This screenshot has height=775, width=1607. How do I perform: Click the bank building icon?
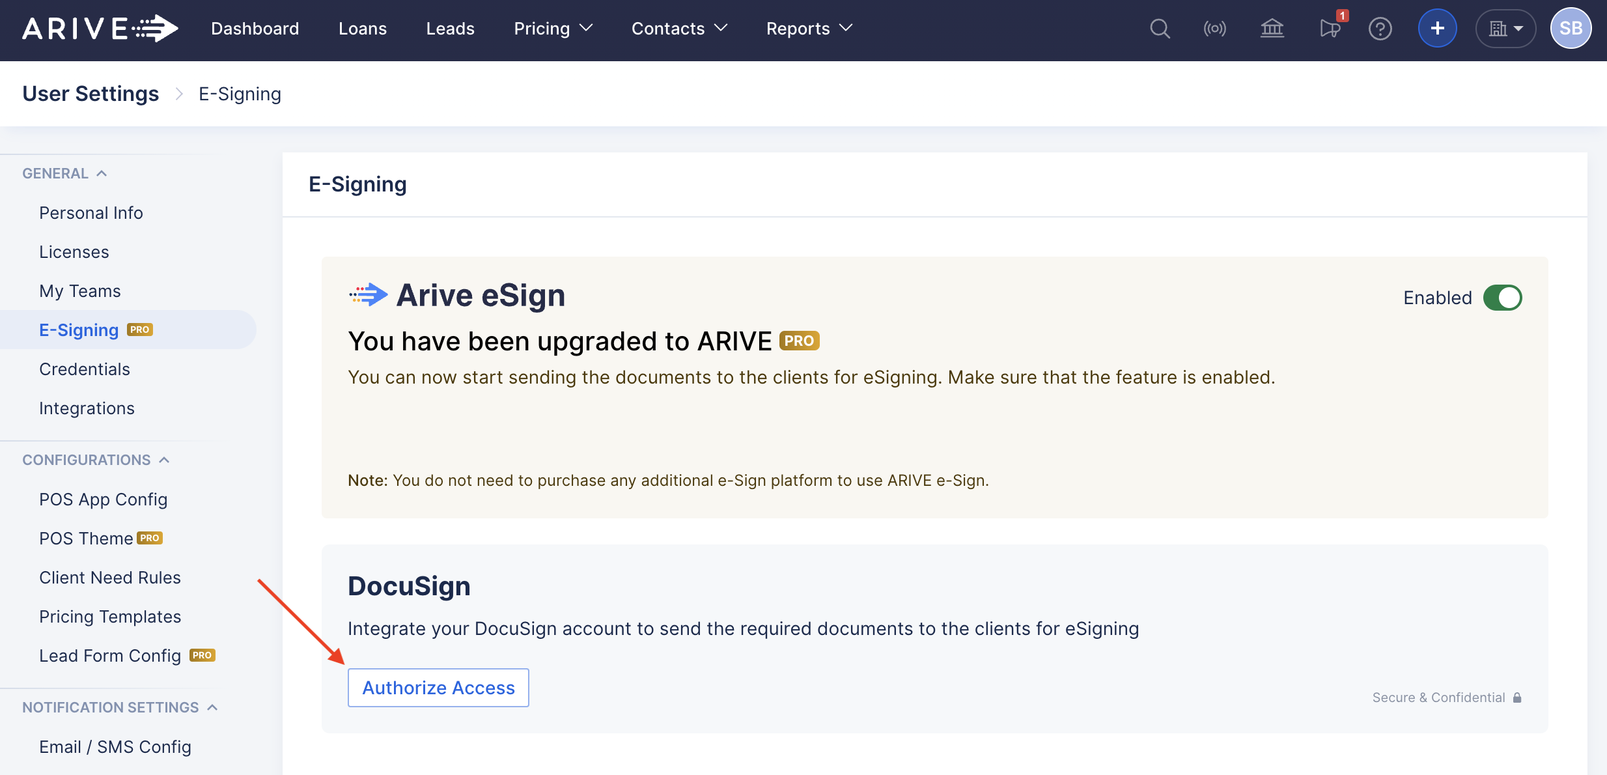click(1272, 29)
